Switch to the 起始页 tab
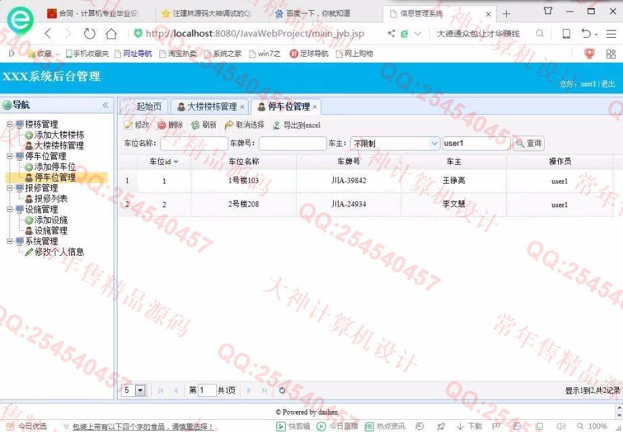Image resolution: width=623 pixels, height=432 pixels. [x=149, y=107]
